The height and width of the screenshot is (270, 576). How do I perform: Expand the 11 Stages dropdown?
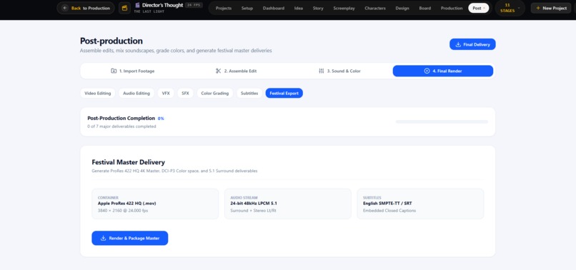510,8
